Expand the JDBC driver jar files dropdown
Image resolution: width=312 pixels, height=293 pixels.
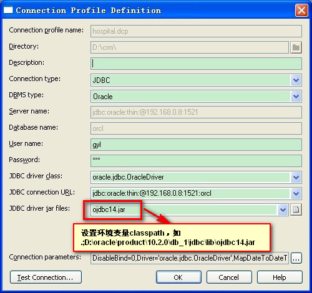[x=283, y=210]
